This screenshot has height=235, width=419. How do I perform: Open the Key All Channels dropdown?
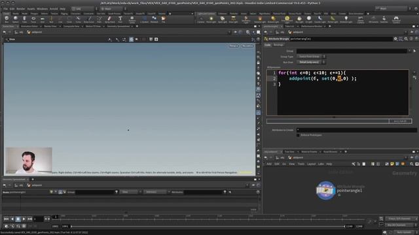(x=401, y=225)
